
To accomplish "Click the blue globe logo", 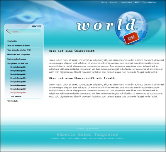I will (131, 28).
